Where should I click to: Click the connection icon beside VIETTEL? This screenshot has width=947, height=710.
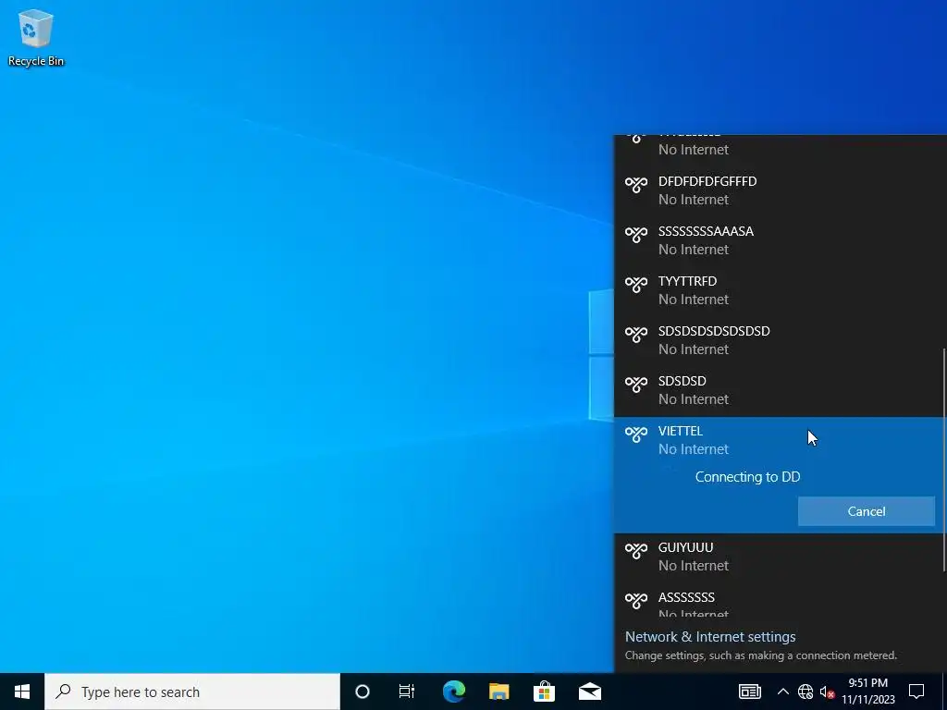636,434
